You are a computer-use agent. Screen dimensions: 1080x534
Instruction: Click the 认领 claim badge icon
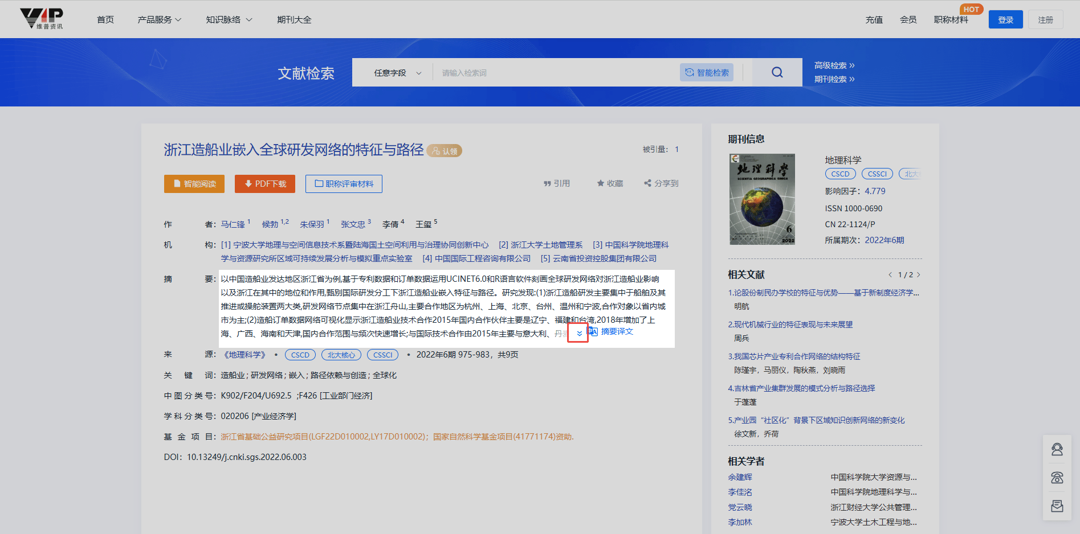pyautogui.click(x=445, y=151)
